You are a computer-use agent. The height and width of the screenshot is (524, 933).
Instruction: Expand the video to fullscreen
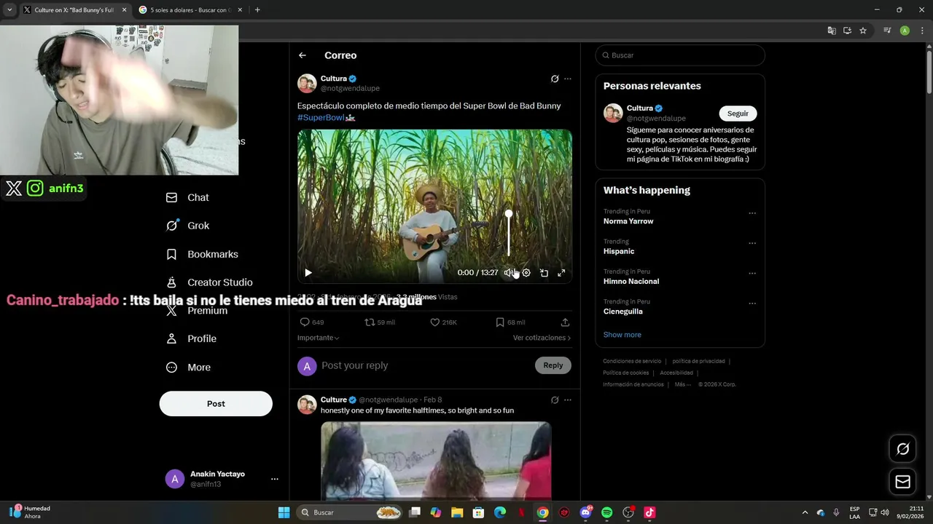tap(561, 273)
